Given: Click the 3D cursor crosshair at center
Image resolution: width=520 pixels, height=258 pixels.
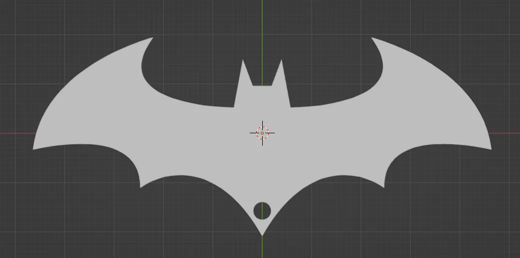Looking at the screenshot, I should tap(262, 133).
